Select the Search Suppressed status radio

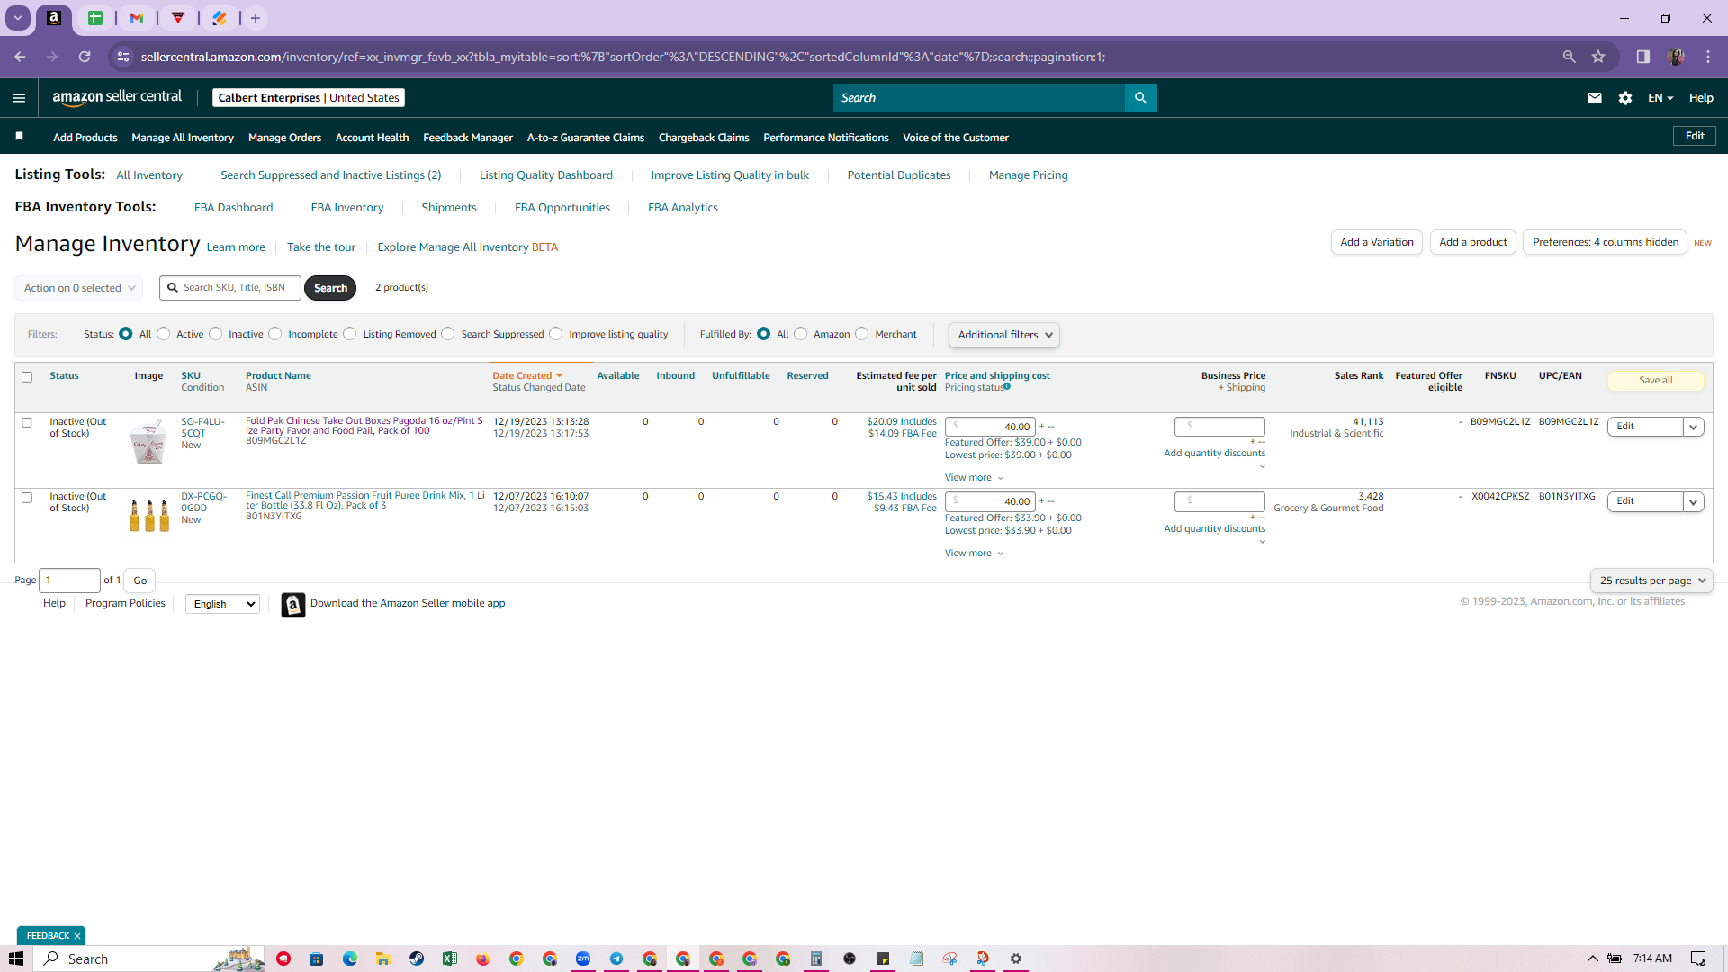point(448,334)
